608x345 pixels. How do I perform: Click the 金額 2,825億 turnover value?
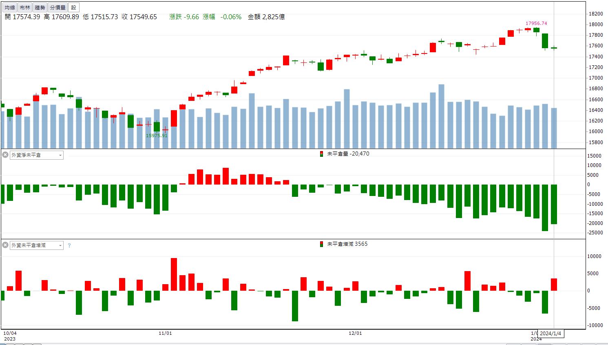(x=266, y=17)
